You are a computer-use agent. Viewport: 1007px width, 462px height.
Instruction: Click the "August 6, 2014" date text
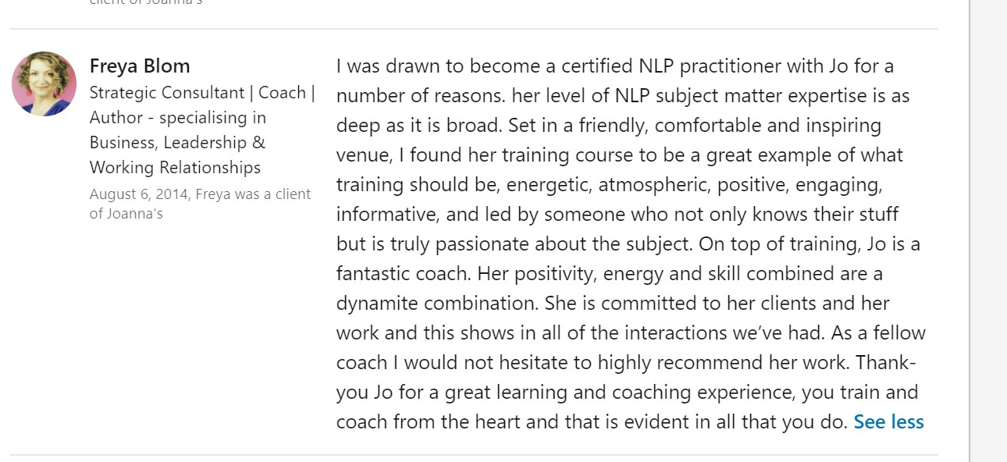(139, 194)
